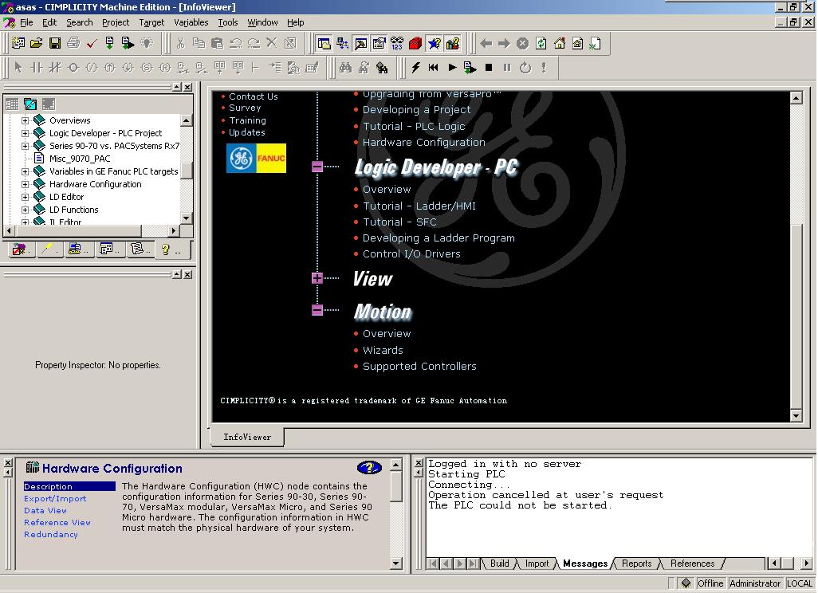This screenshot has height=593, width=818.
Task: Click the Offline status bar indicator
Action: click(x=710, y=583)
